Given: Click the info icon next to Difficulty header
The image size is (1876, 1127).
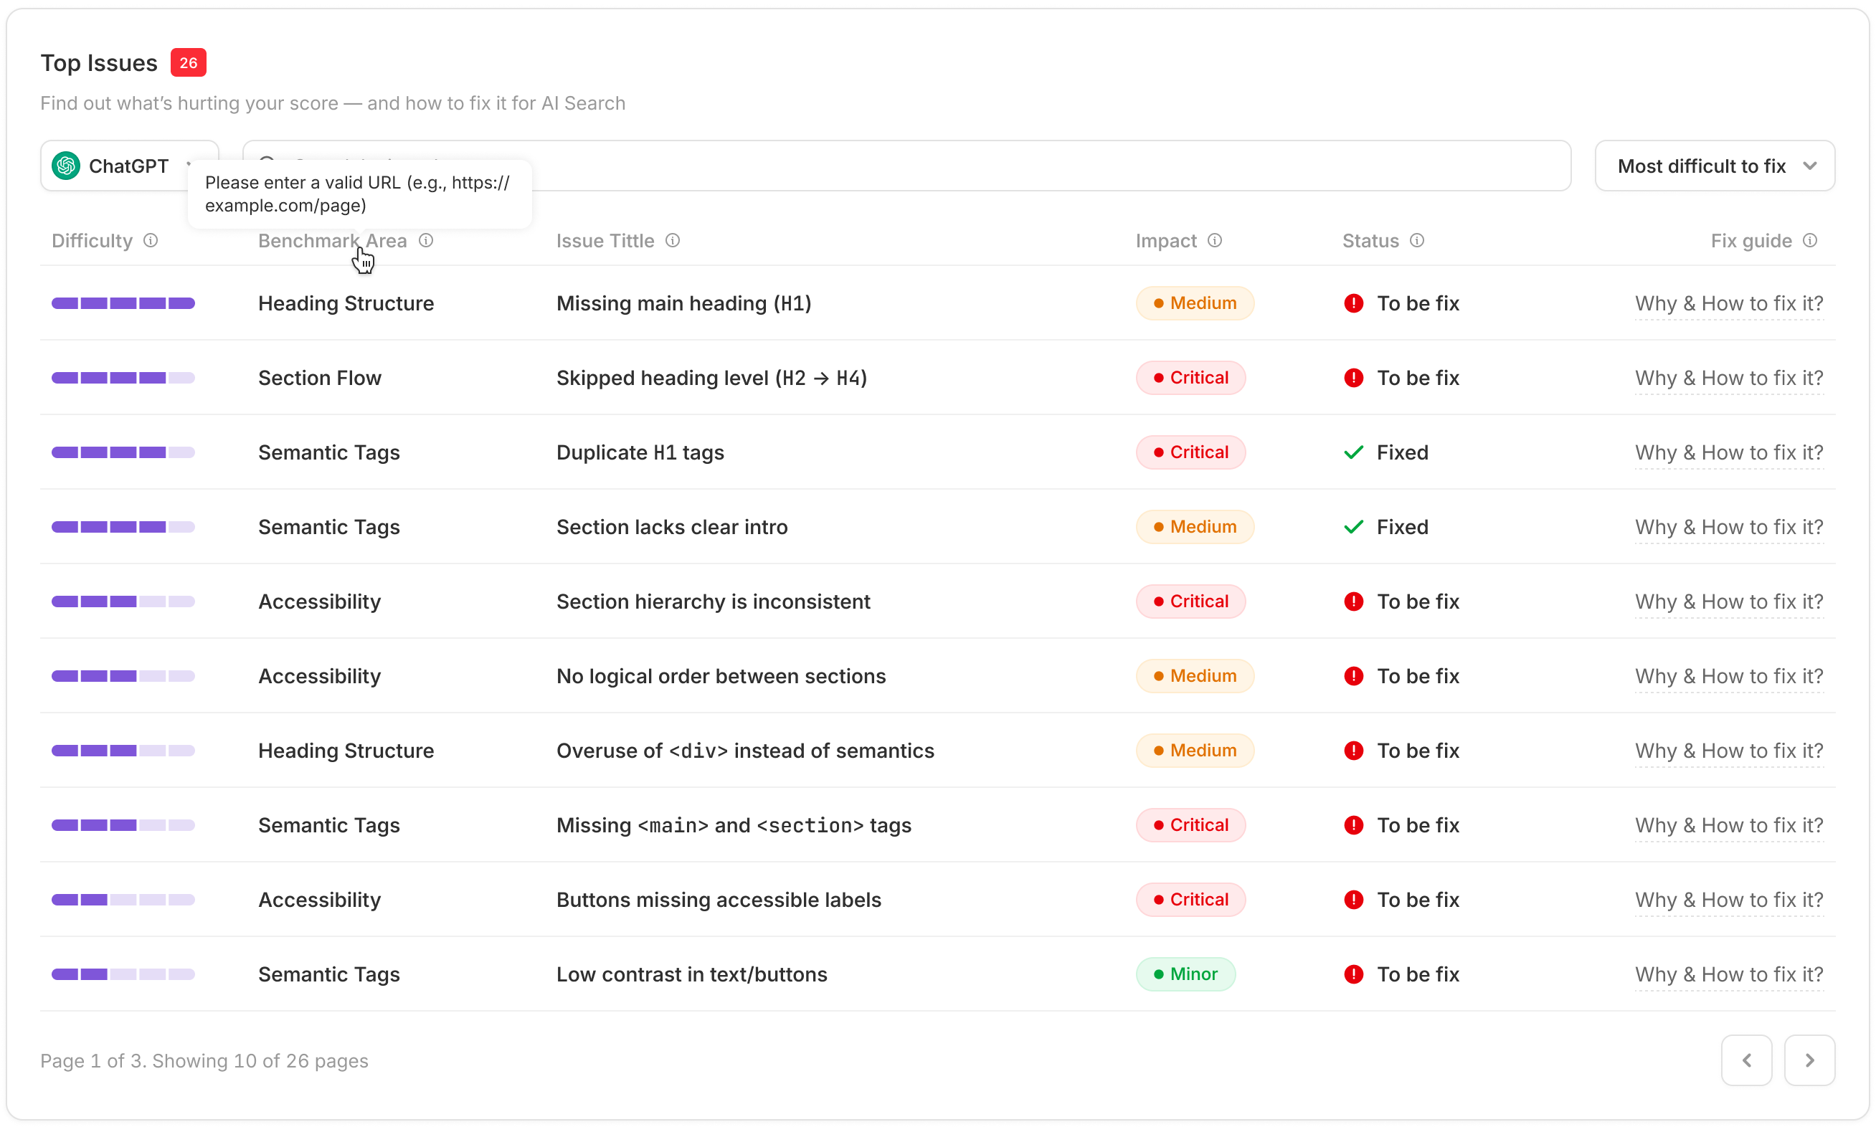Looking at the screenshot, I should point(151,241).
